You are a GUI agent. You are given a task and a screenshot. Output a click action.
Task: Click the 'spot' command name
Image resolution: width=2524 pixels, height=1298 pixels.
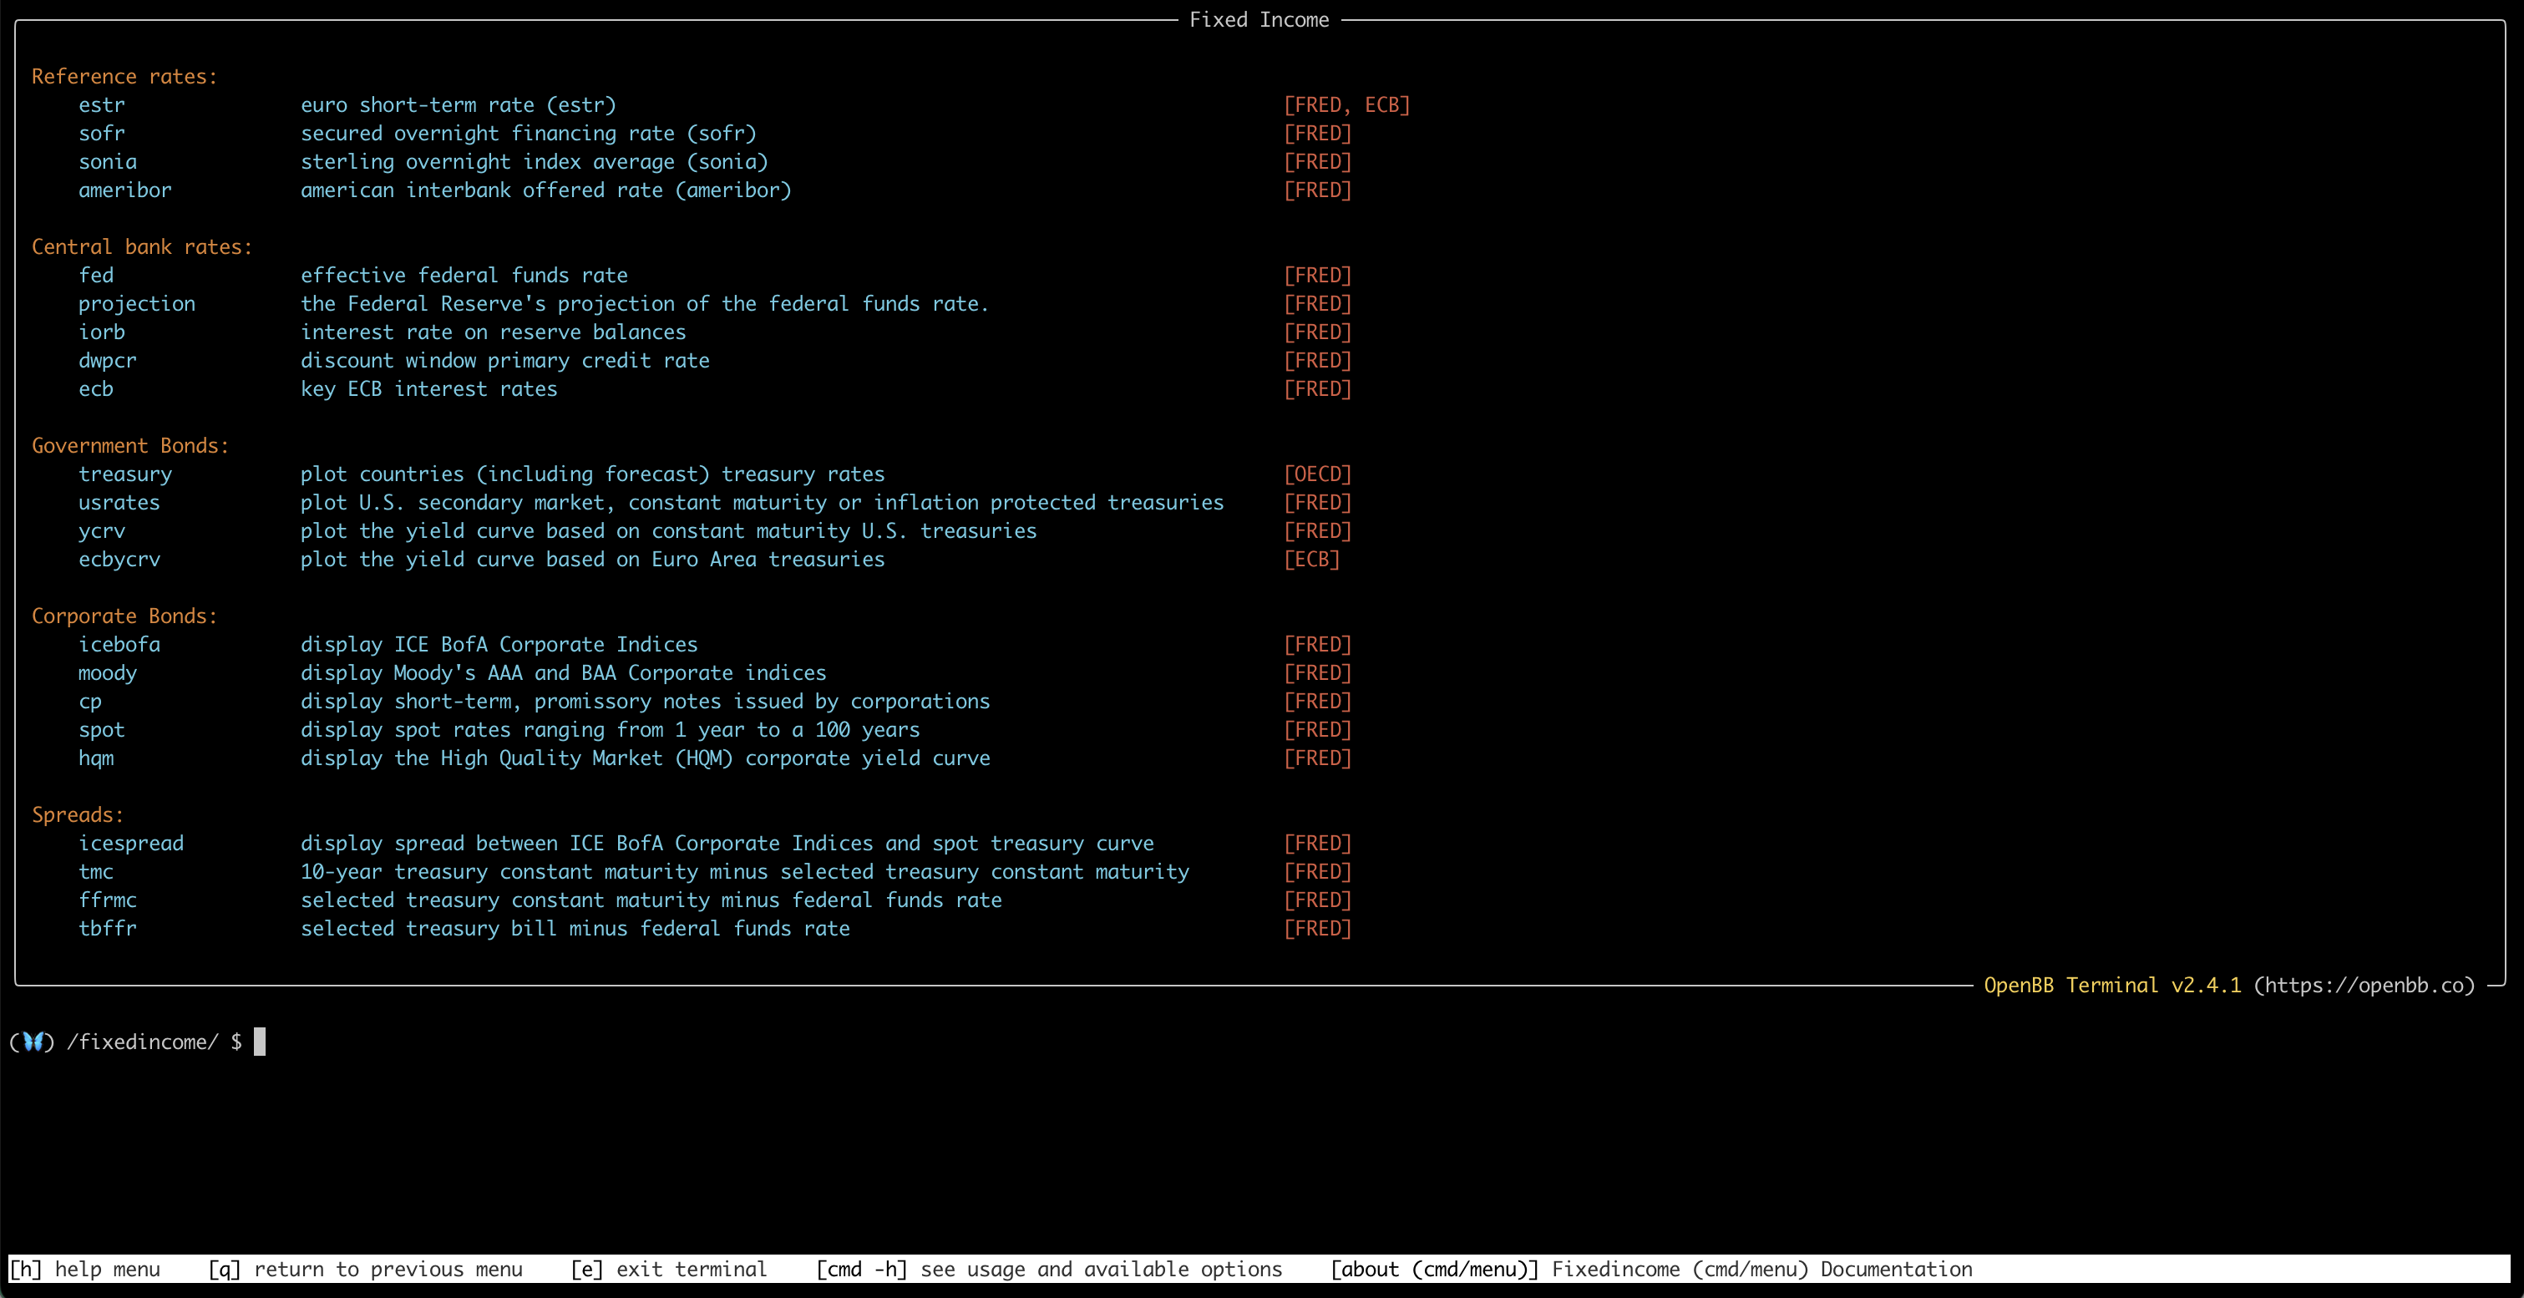point(102,730)
